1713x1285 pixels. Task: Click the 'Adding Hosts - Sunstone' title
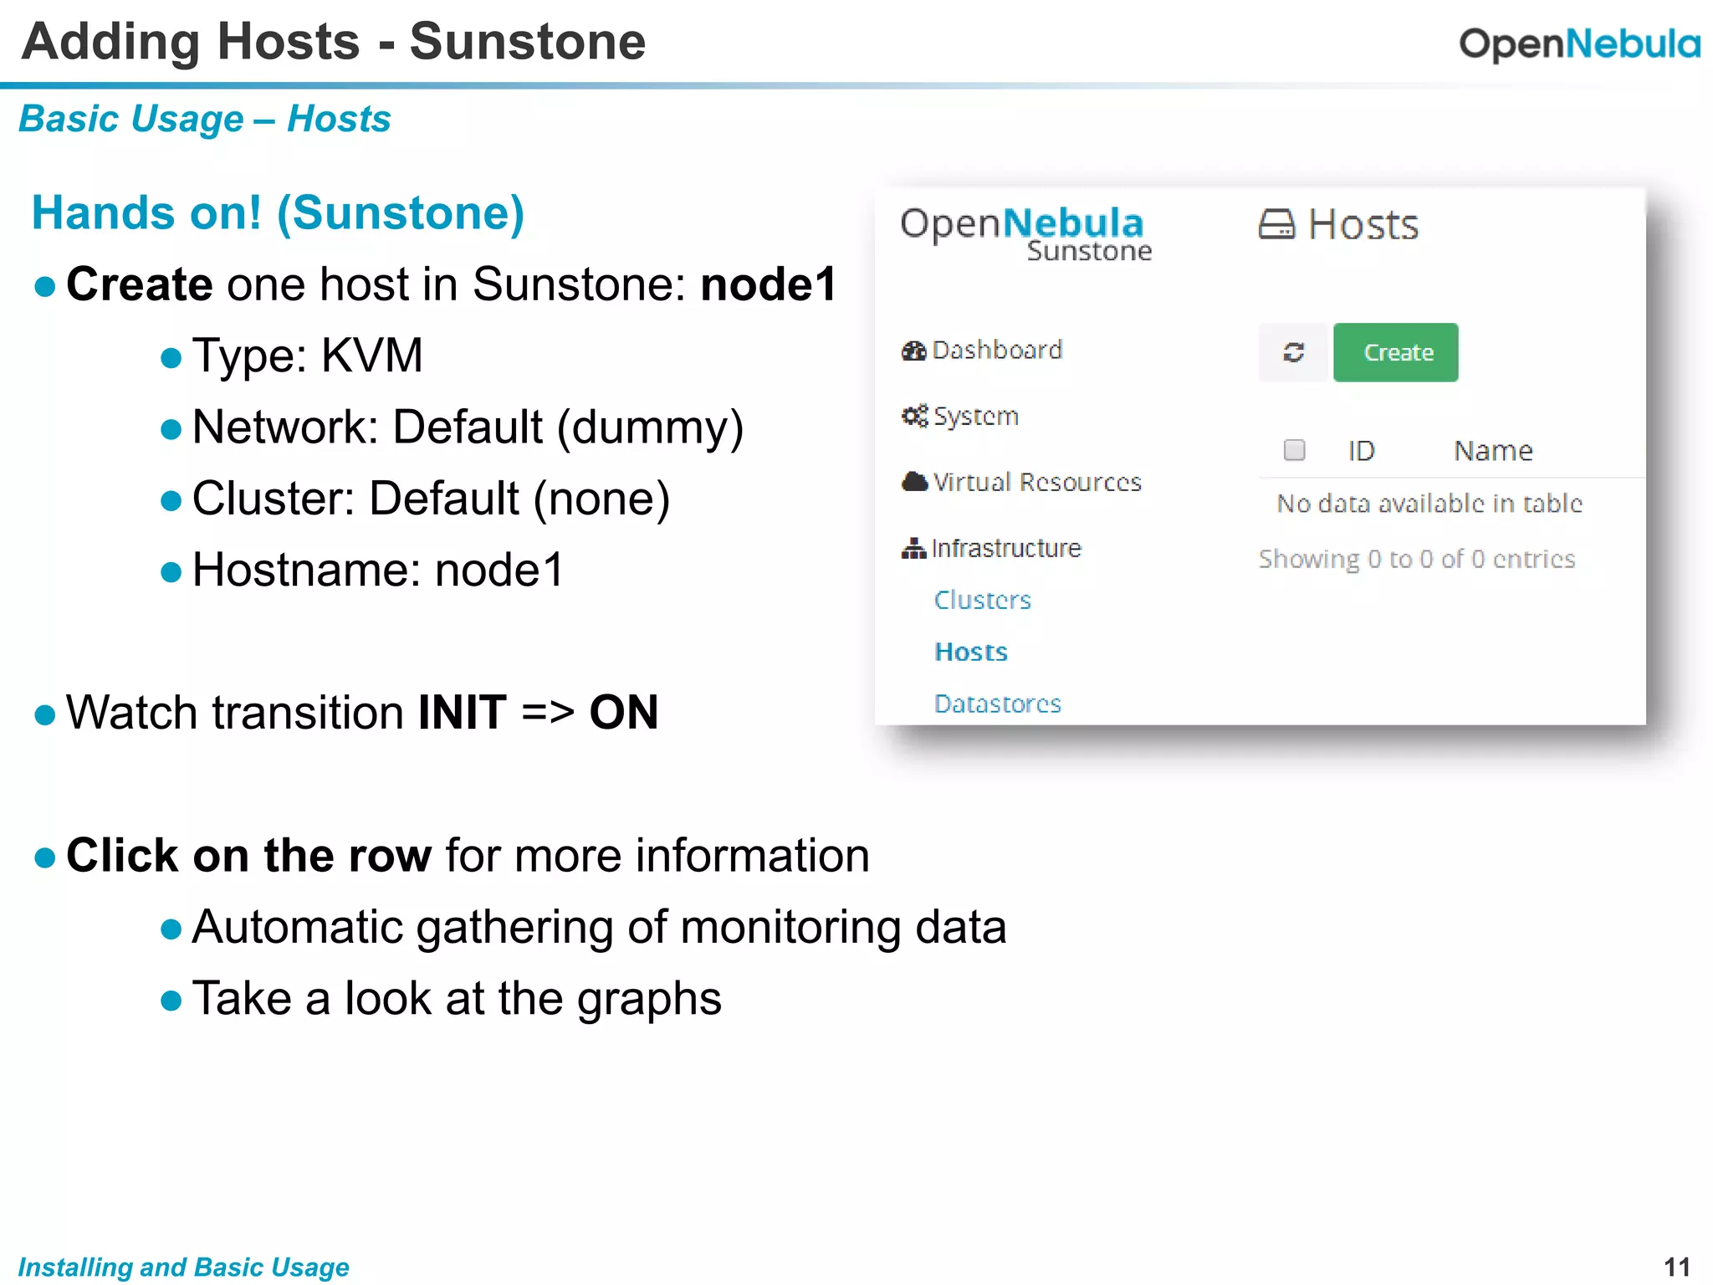[334, 42]
